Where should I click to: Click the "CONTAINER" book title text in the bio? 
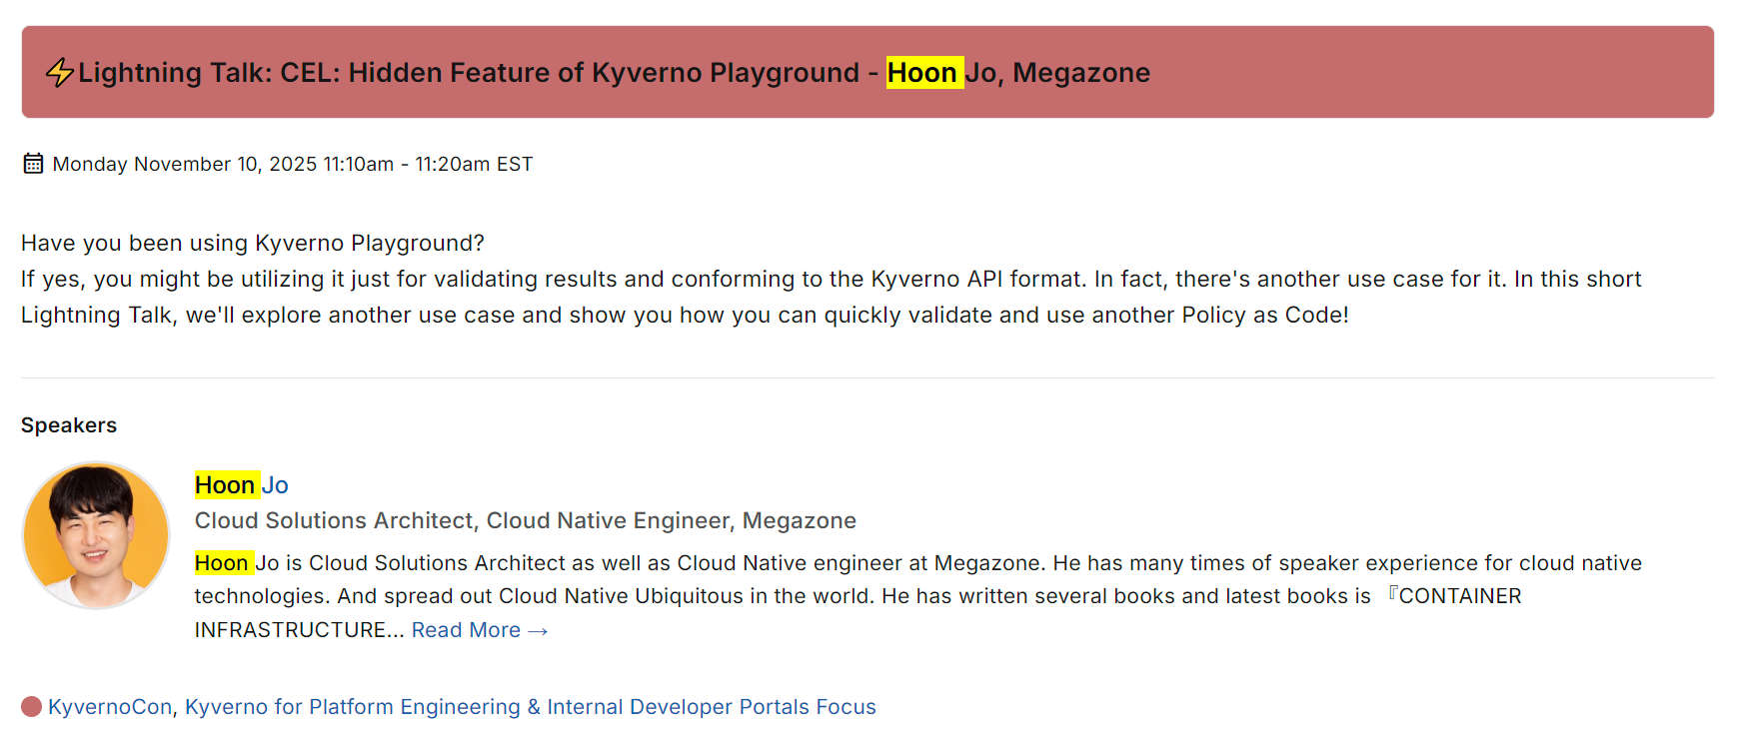[x=1459, y=596]
